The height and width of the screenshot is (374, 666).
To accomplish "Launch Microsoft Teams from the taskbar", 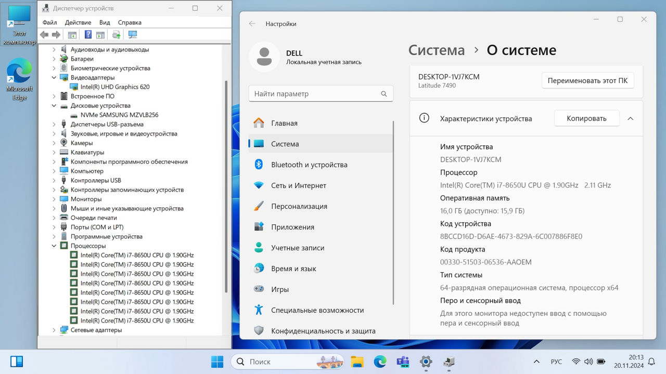I will [403, 362].
